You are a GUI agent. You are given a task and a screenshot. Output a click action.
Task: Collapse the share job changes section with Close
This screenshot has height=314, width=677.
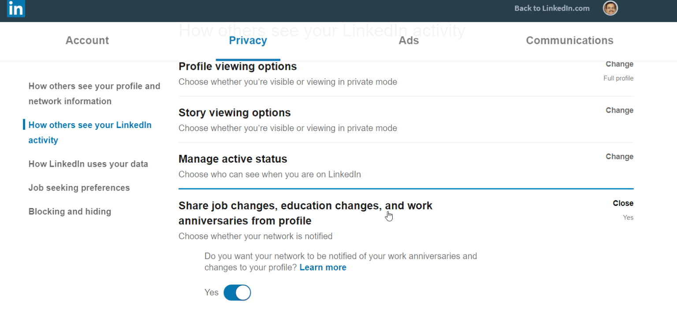pos(623,203)
